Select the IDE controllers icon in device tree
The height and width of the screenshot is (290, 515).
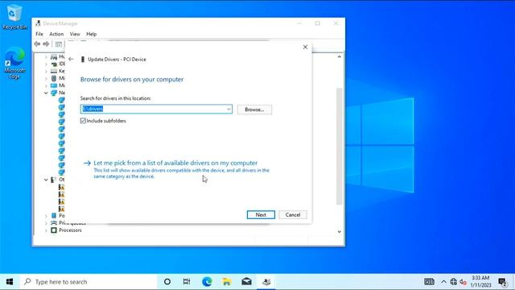point(54,64)
